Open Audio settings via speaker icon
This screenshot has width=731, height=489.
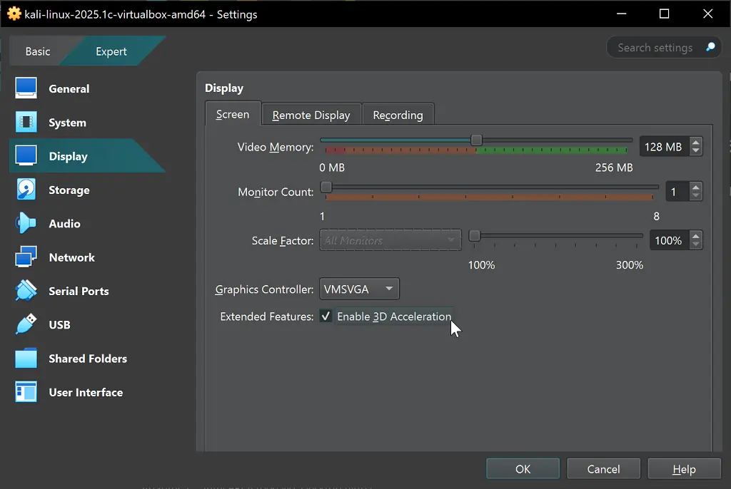pyautogui.click(x=26, y=224)
